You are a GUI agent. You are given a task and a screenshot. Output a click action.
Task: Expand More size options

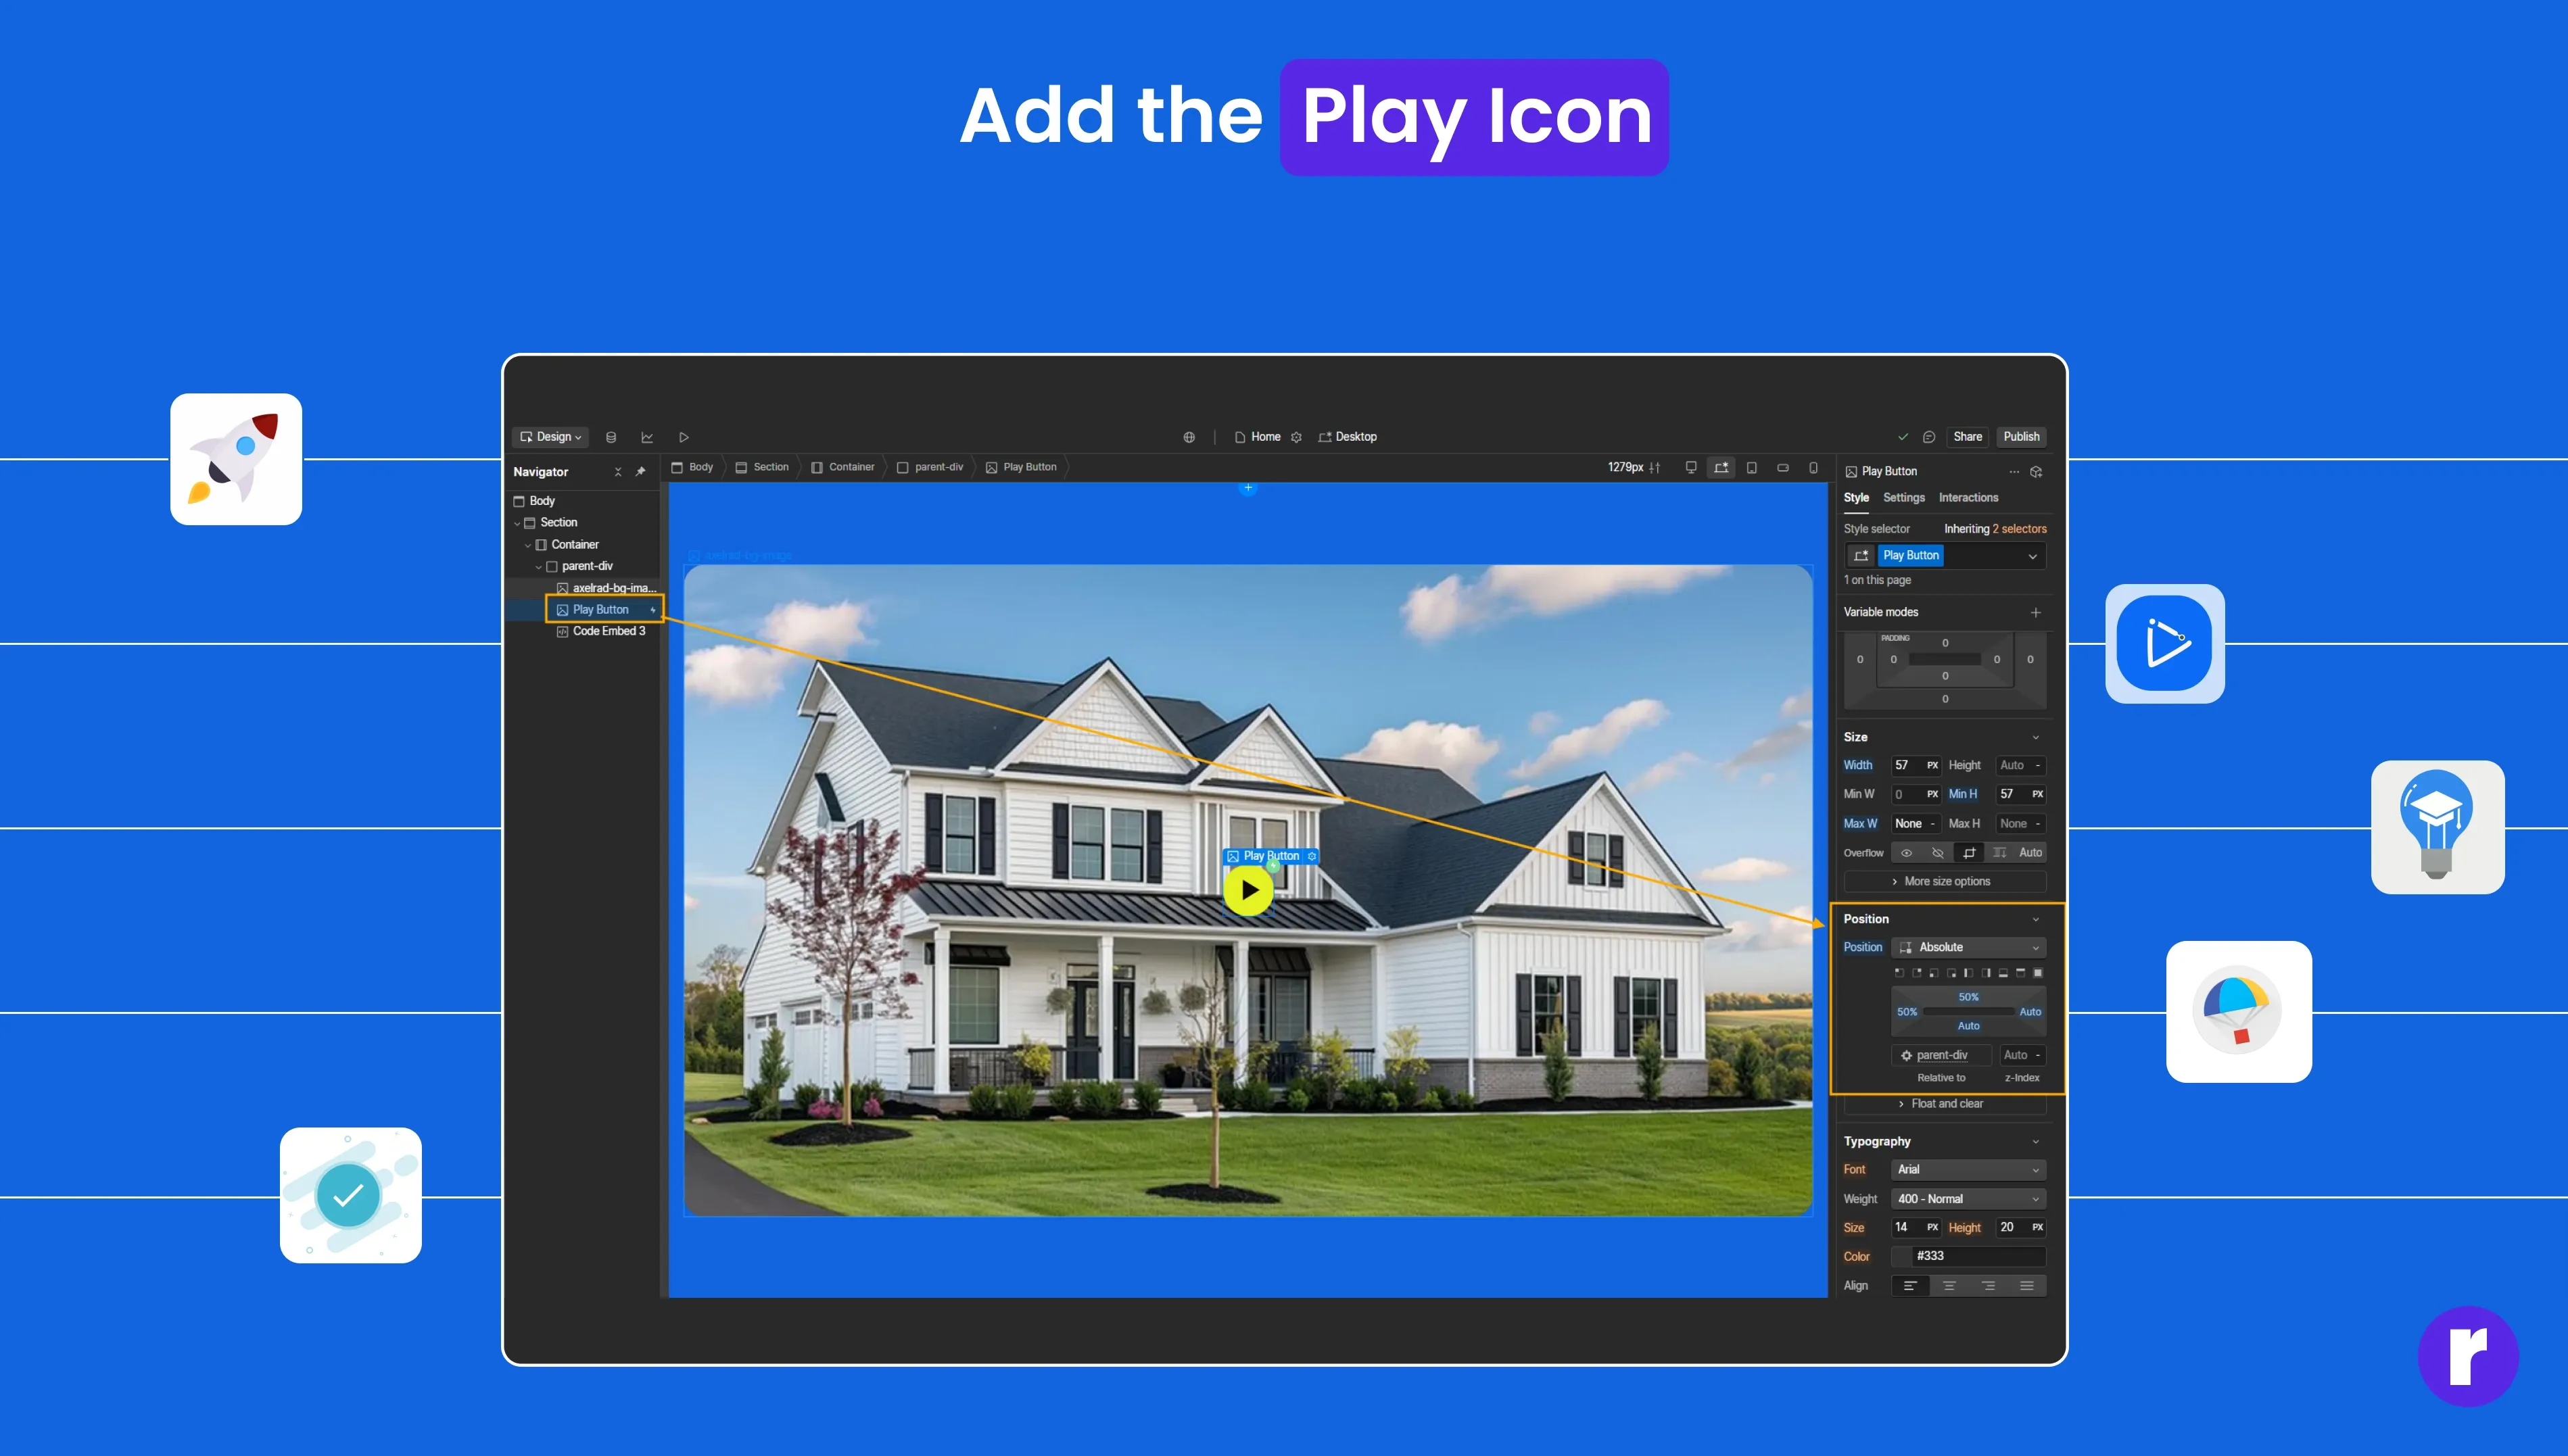point(1944,882)
